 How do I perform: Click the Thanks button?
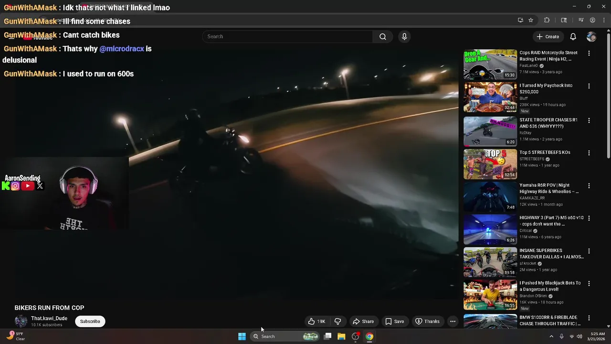[x=427, y=322]
